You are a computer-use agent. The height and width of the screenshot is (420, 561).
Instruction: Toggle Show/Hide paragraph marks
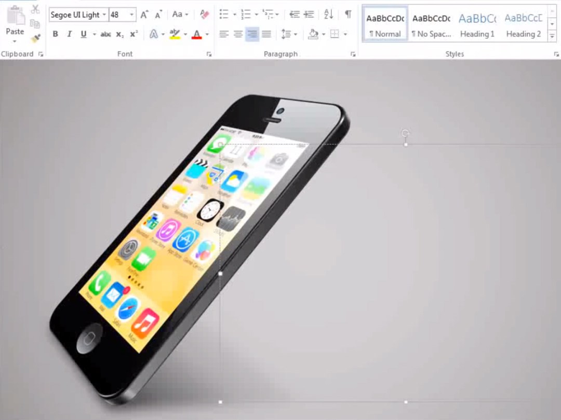click(348, 15)
